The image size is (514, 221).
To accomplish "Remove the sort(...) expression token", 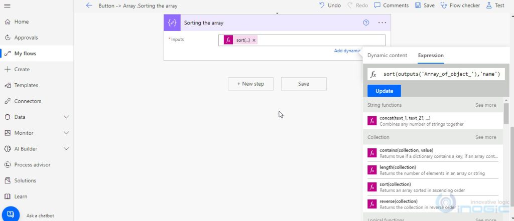I will (x=253, y=40).
